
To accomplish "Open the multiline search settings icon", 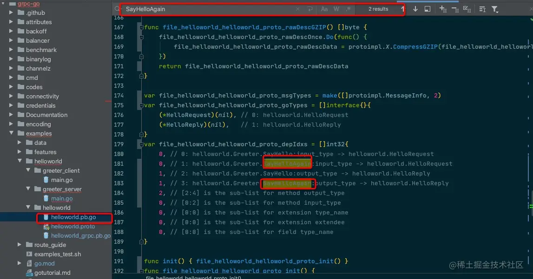I will 482,9.
